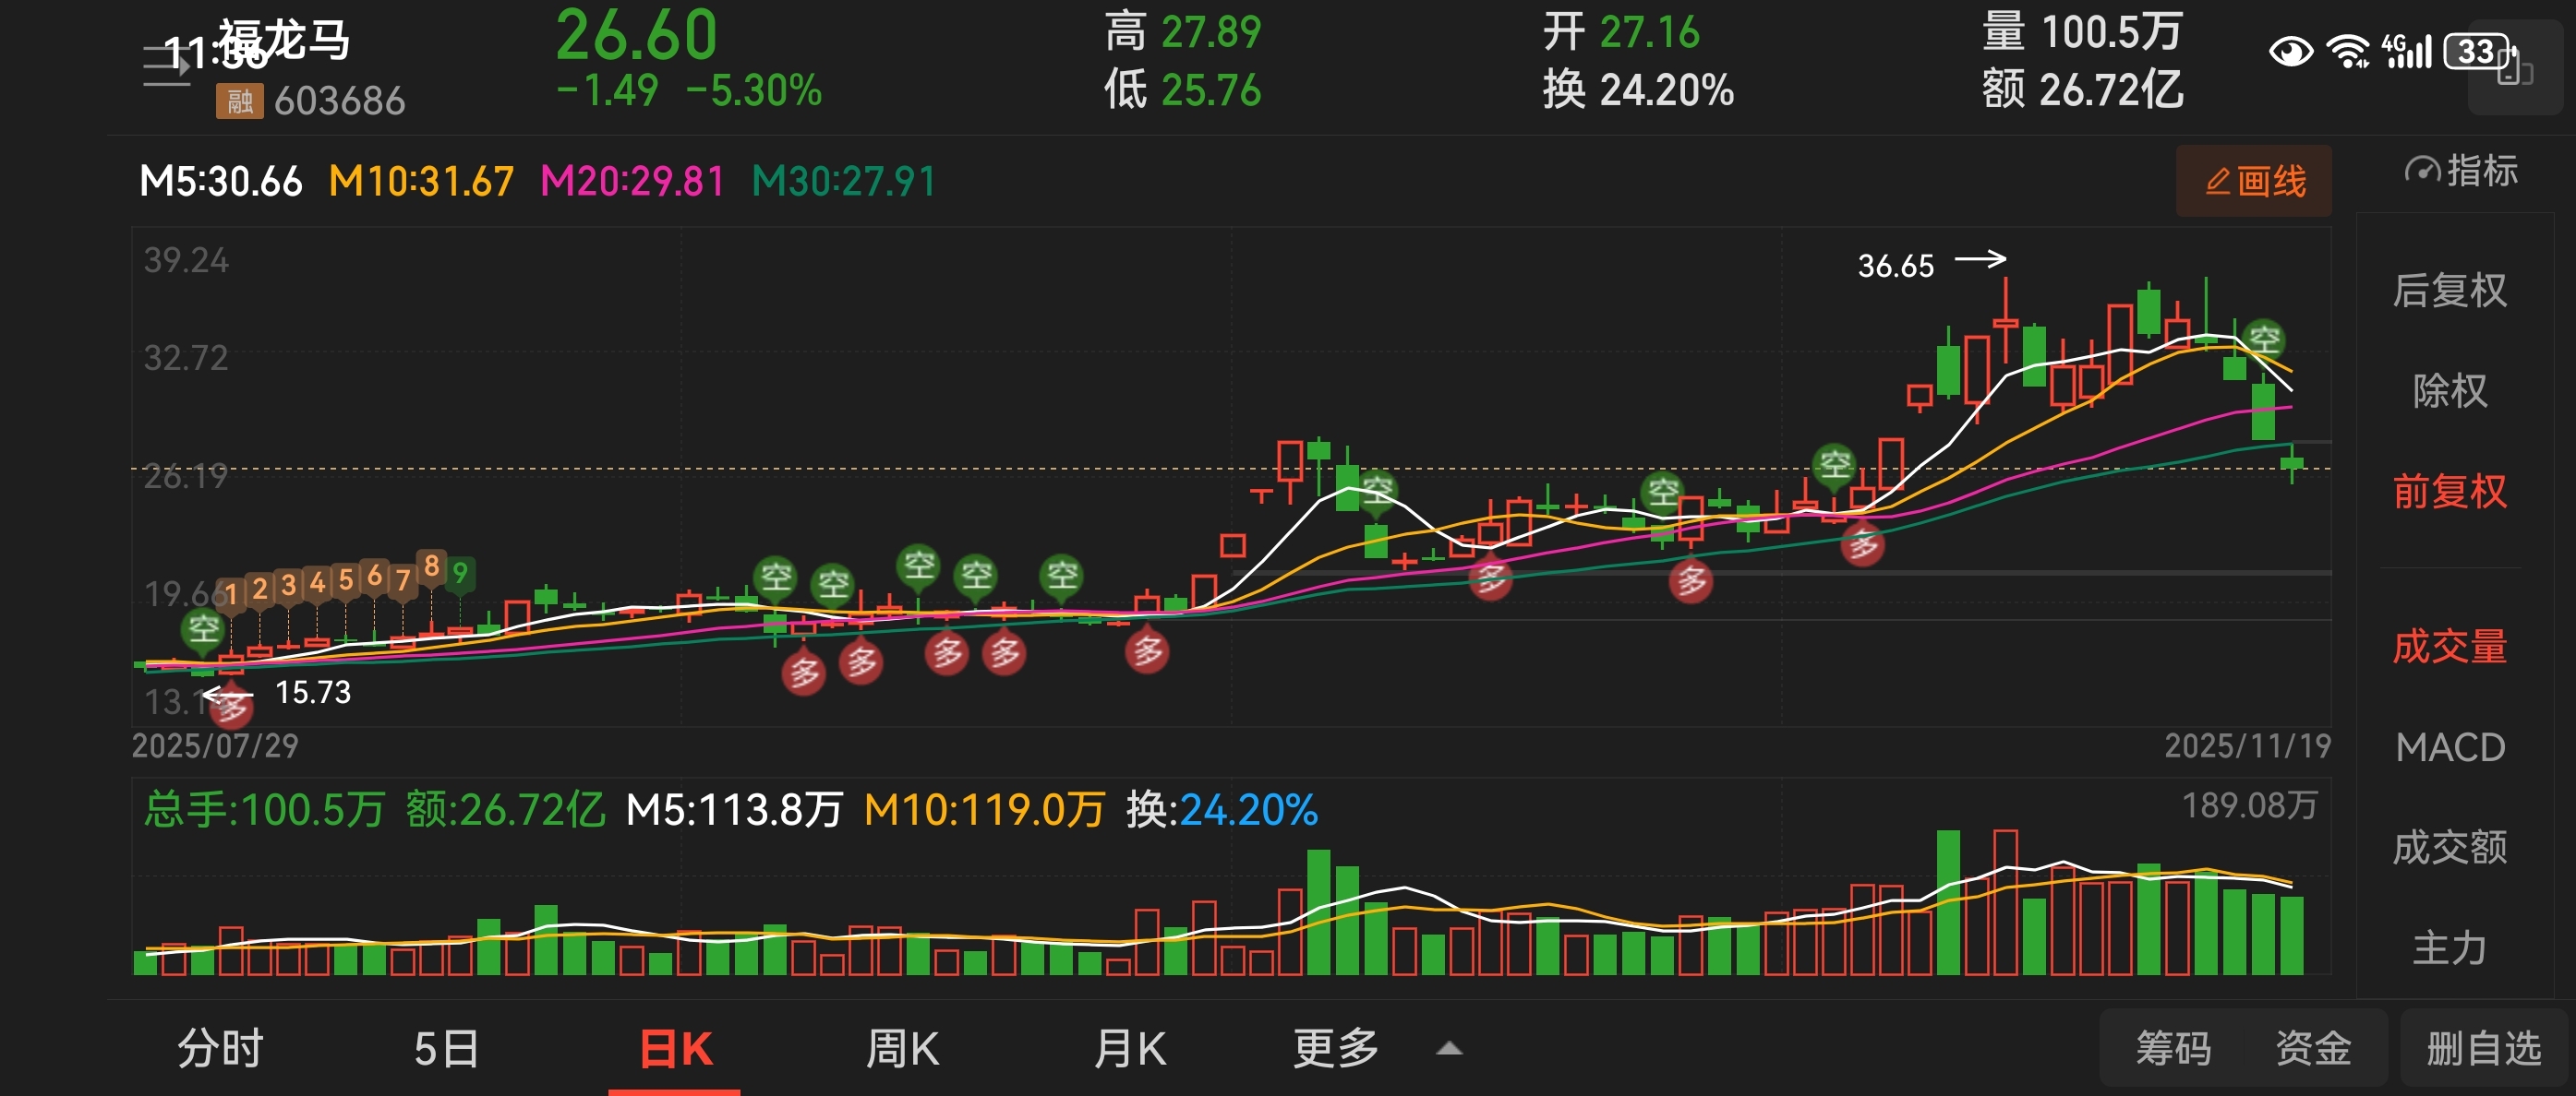The width and height of the screenshot is (2576, 1096).
Task: Tap the 画线 pencil draw-line icon
Action: pyautogui.click(x=2217, y=182)
